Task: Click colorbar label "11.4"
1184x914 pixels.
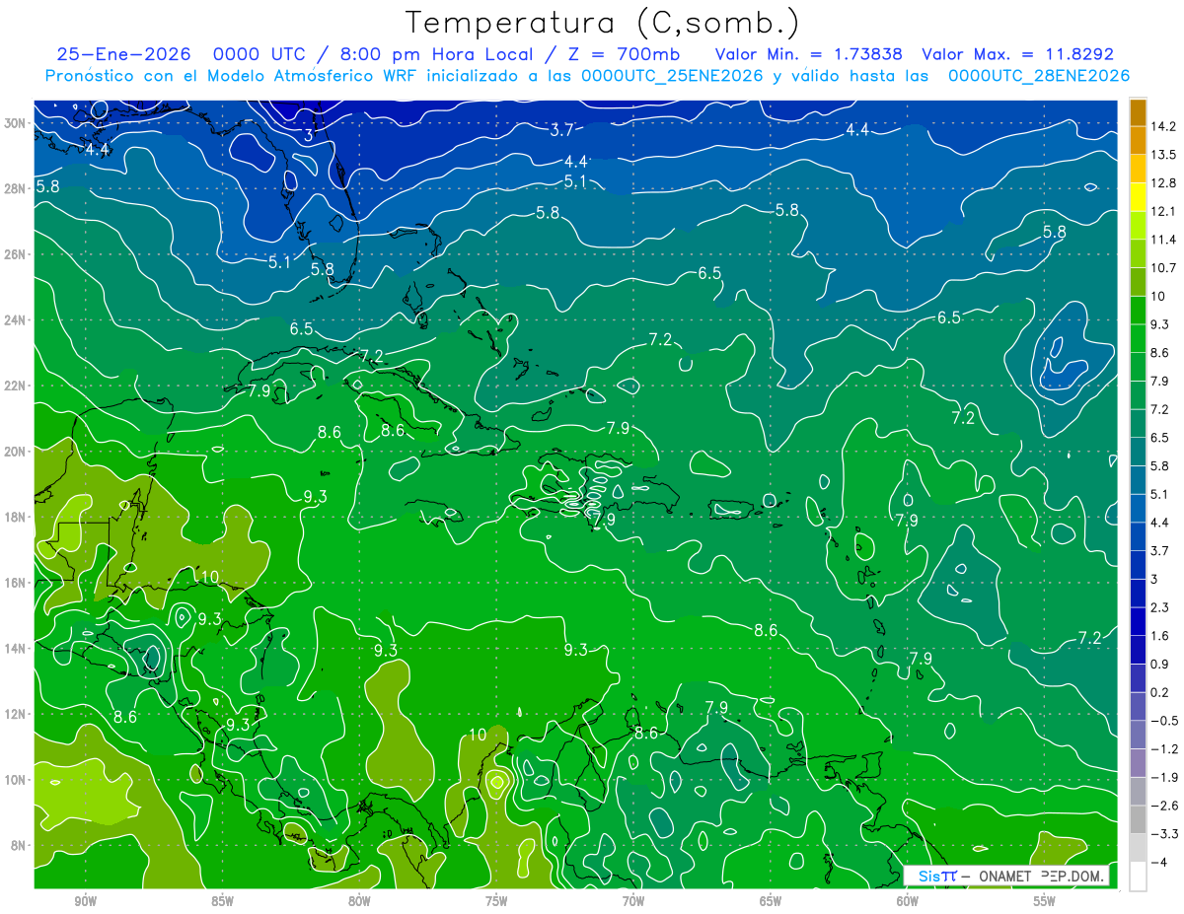Action: pyautogui.click(x=1162, y=240)
